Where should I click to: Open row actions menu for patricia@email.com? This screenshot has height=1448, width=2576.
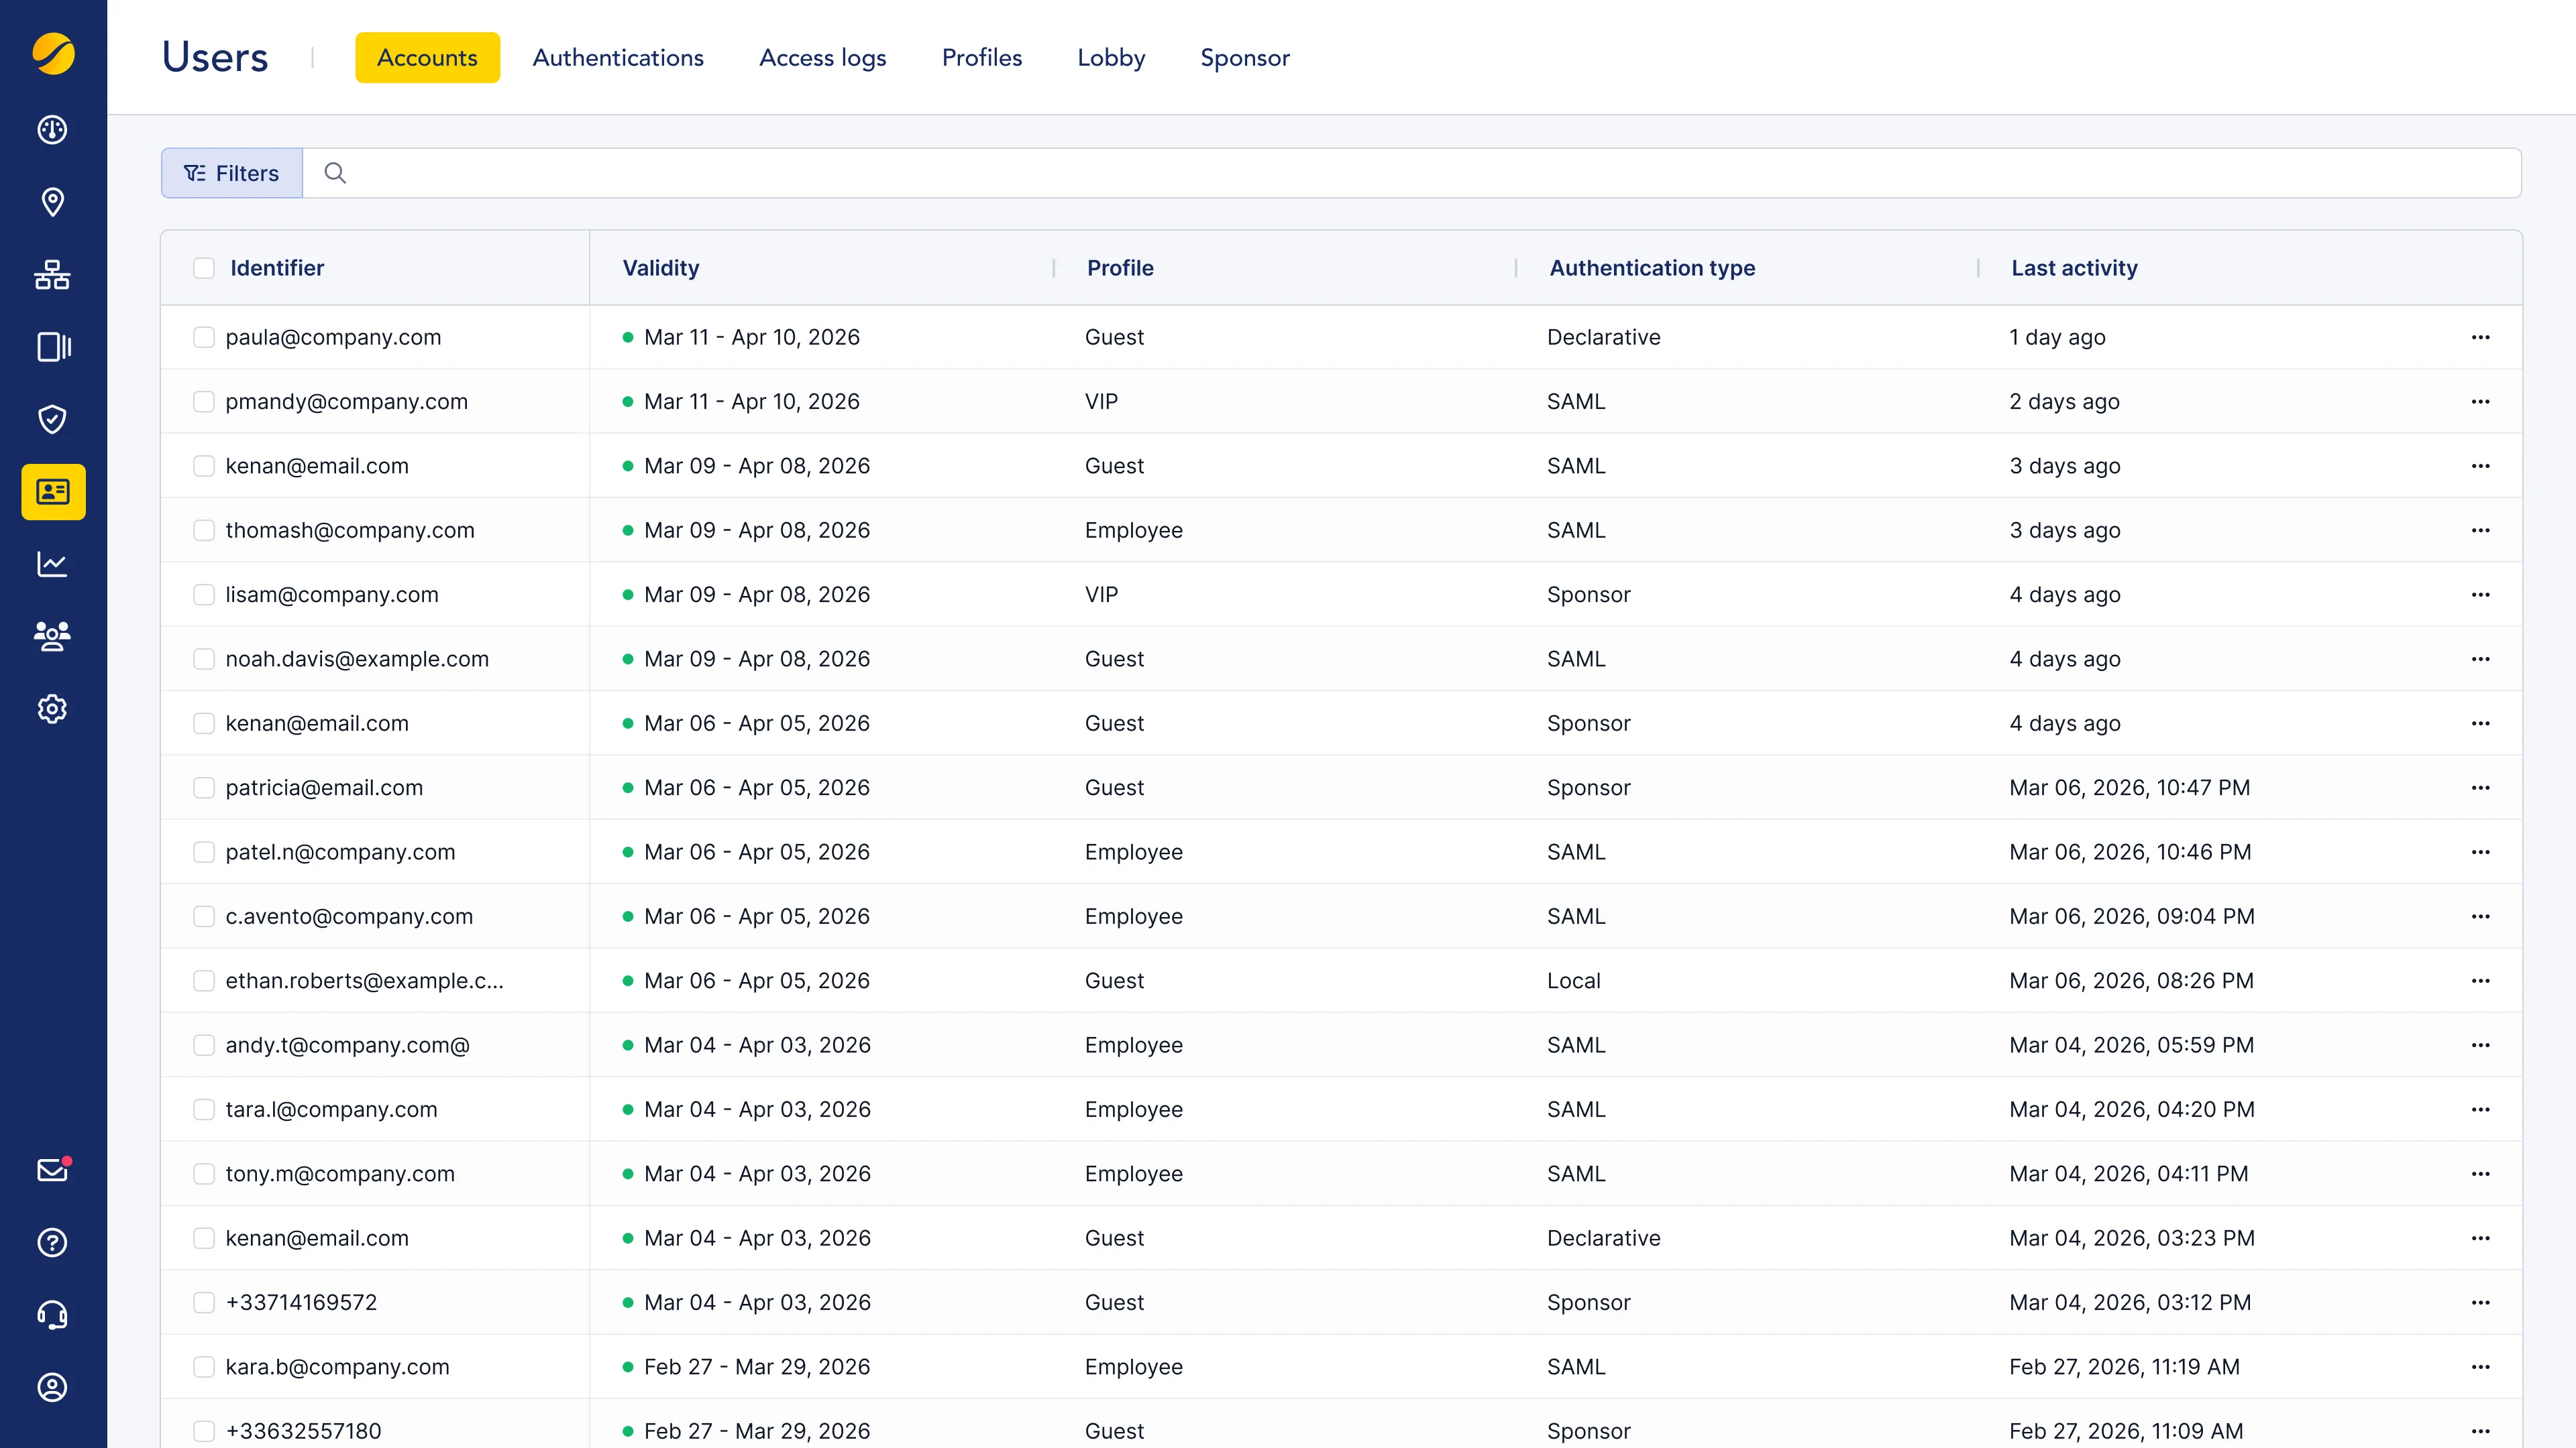click(2480, 788)
